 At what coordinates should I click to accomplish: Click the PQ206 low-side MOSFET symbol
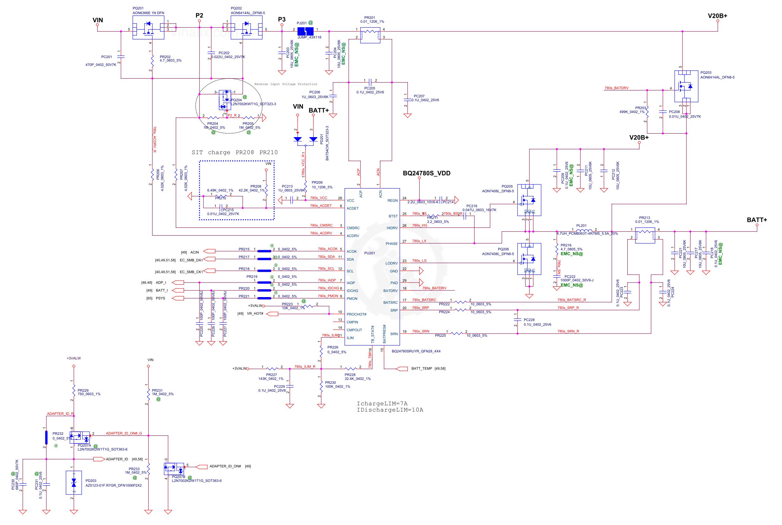[x=529, y=259]
